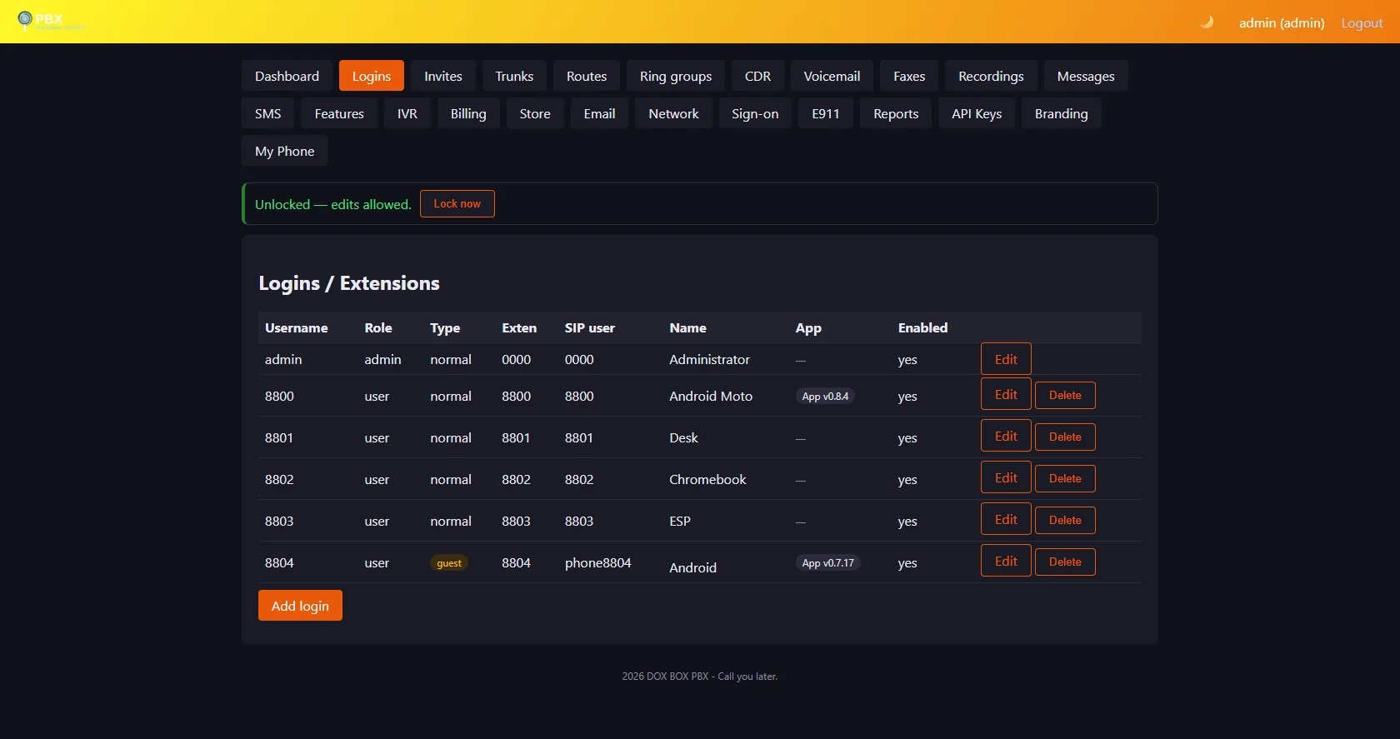Click the guest type badge for 8804
This screenshot has width=1400, height=739.
449,563
